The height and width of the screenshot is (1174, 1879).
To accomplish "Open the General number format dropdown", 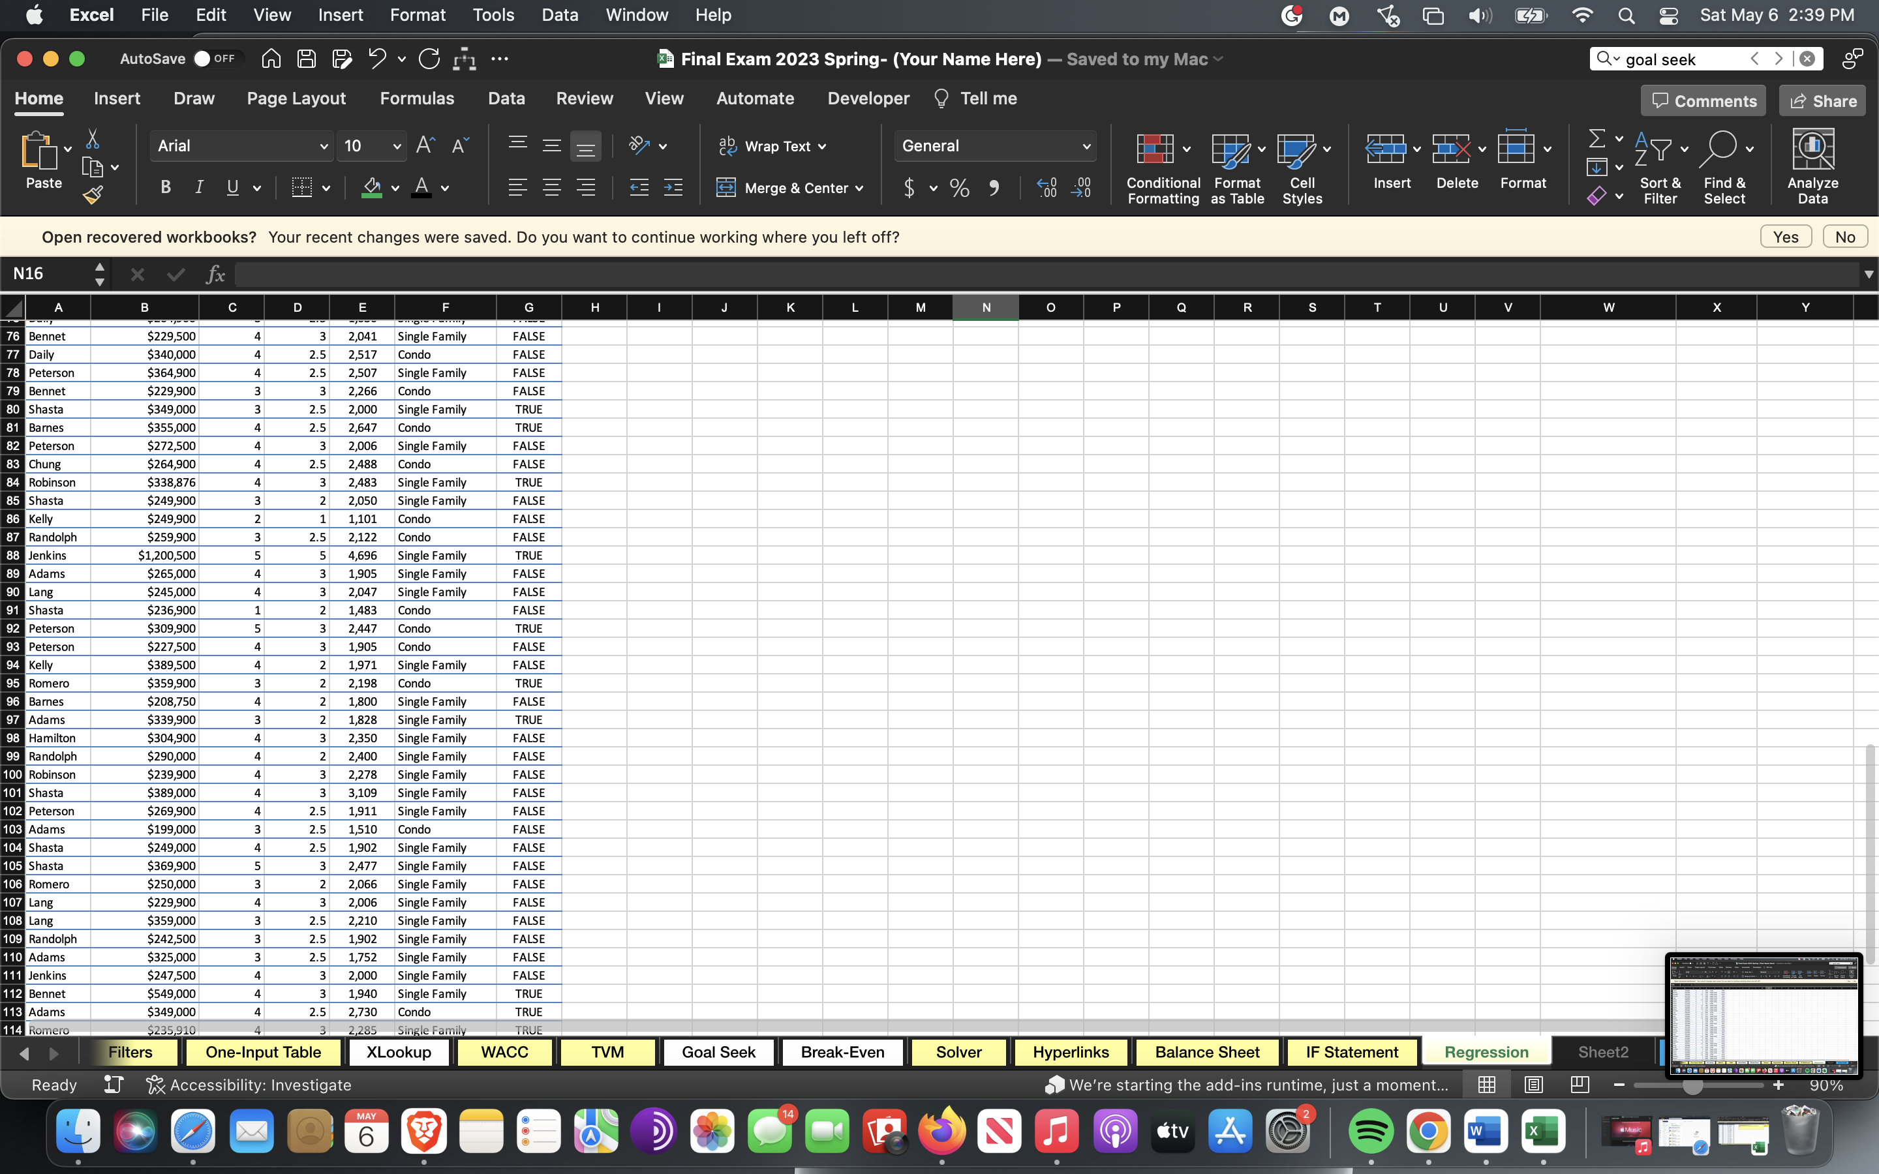I will tap(1086, 146).
